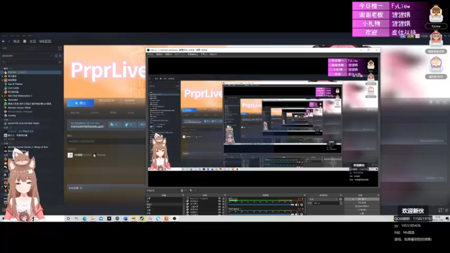
Task: Open the 社区 tab in Steam
Action: (x=33, y=41)
